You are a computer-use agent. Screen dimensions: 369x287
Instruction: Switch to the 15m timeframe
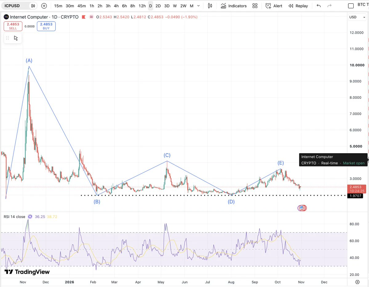[58, 6]
